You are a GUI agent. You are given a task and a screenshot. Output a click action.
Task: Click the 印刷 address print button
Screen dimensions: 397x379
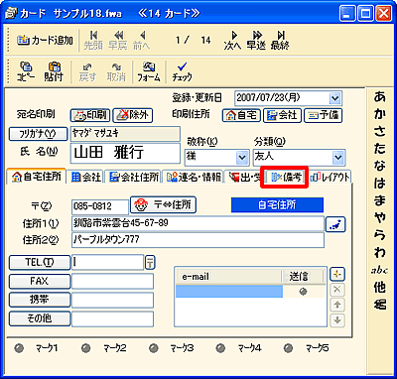click(x=90, y=115)
